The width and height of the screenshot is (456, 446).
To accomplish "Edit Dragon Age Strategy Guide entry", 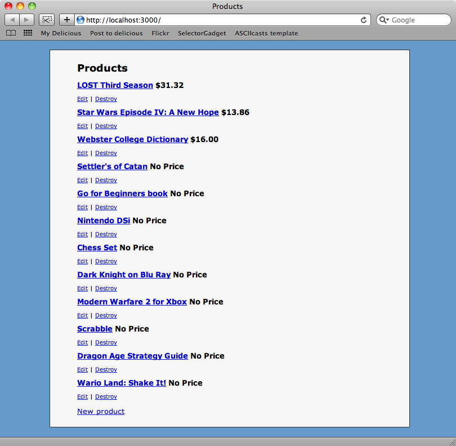I will [x=83, y=370].
